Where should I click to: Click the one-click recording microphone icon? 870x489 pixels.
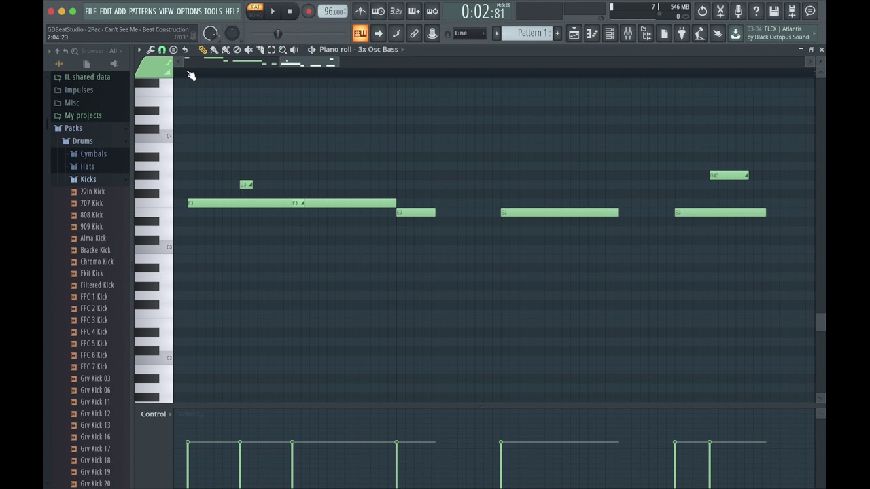click(x=738, y=11)
